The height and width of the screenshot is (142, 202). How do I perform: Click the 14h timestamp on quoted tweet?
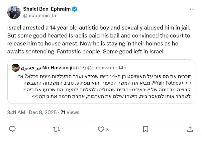(x=122, y=68)
